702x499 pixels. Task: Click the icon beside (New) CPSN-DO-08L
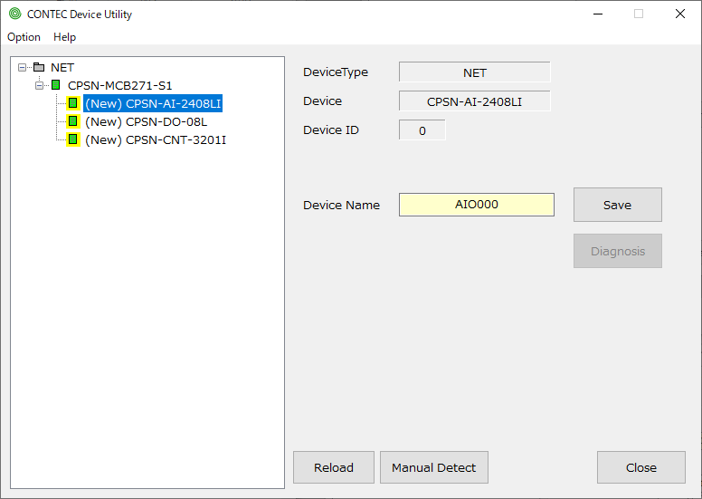click(73, 121)
